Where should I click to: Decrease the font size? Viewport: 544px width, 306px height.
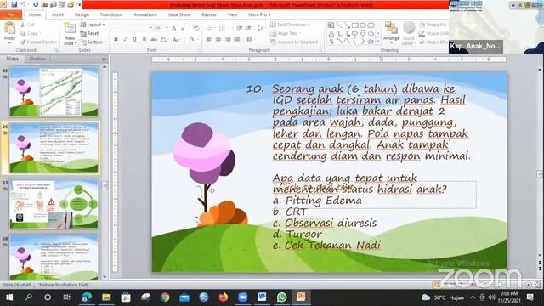[183, 28]
